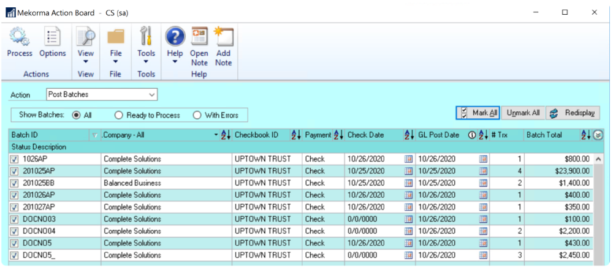Expand the grid rows with the chevron button
Screen dimensions: 613x267
(598, 135)
